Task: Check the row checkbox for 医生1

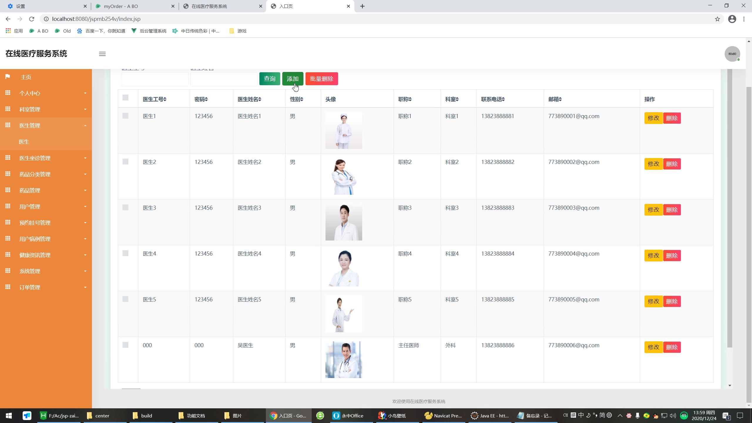Action: pos(125,116)
